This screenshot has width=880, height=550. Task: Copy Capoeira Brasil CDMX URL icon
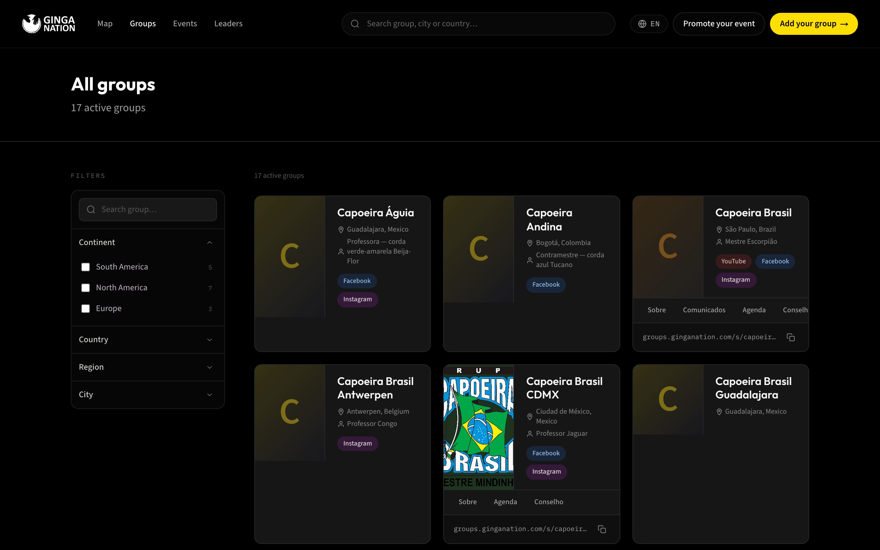click(x=602, y=529)
